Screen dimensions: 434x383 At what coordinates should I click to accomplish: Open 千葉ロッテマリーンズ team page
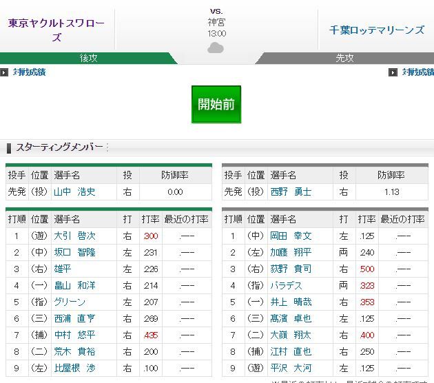[376, 30]
